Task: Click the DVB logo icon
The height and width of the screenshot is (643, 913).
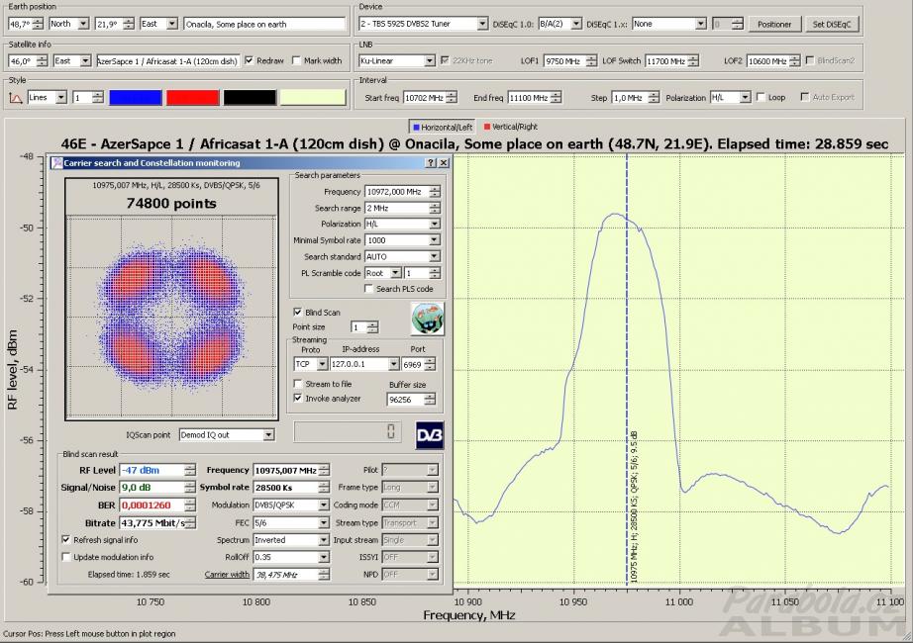Action: 430,435
